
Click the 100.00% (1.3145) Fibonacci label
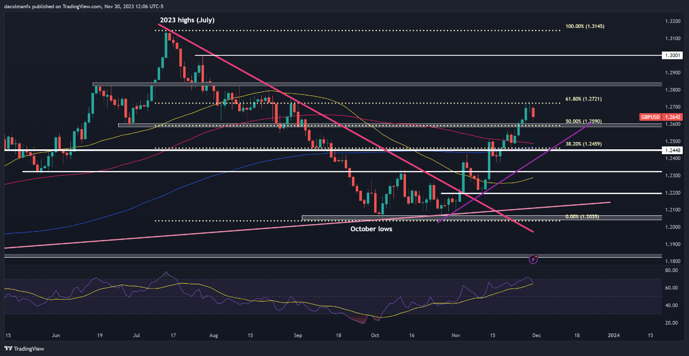pos(585,26)
